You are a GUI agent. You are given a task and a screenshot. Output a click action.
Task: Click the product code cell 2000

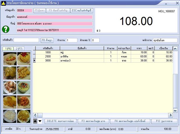48,56
